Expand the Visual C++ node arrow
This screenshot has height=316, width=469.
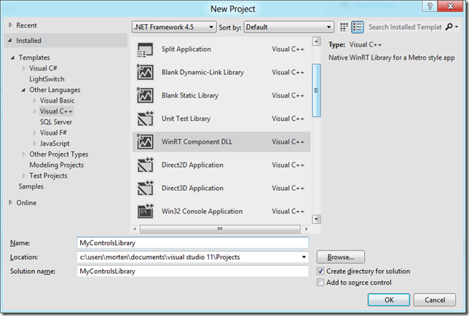click(35, 111)
